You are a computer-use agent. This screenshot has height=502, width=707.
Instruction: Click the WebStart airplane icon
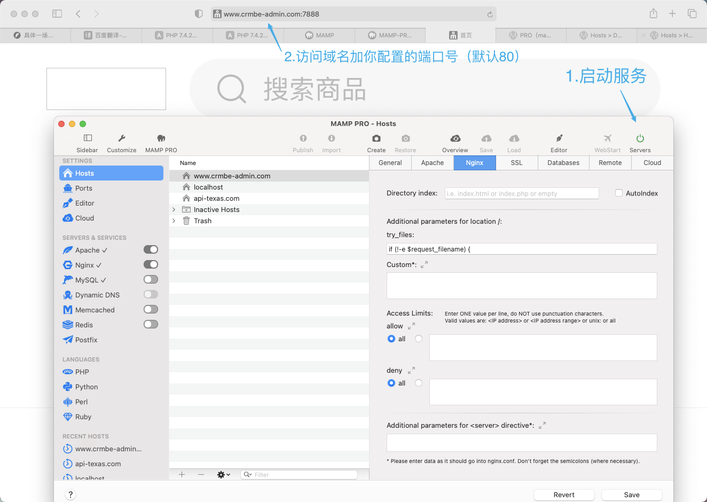[608, 138]
